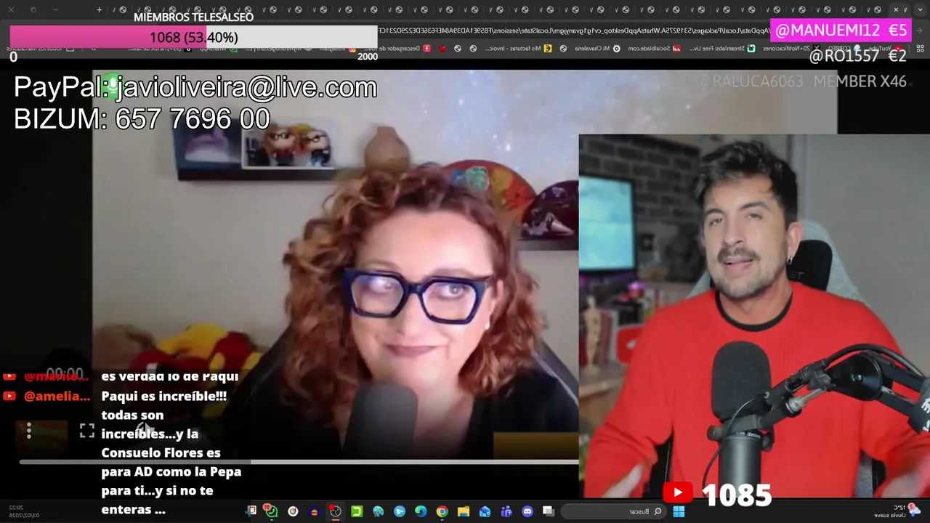Open the Mi Chavalena bookmark
The image size is (930, 523).
tap(597, 48)
